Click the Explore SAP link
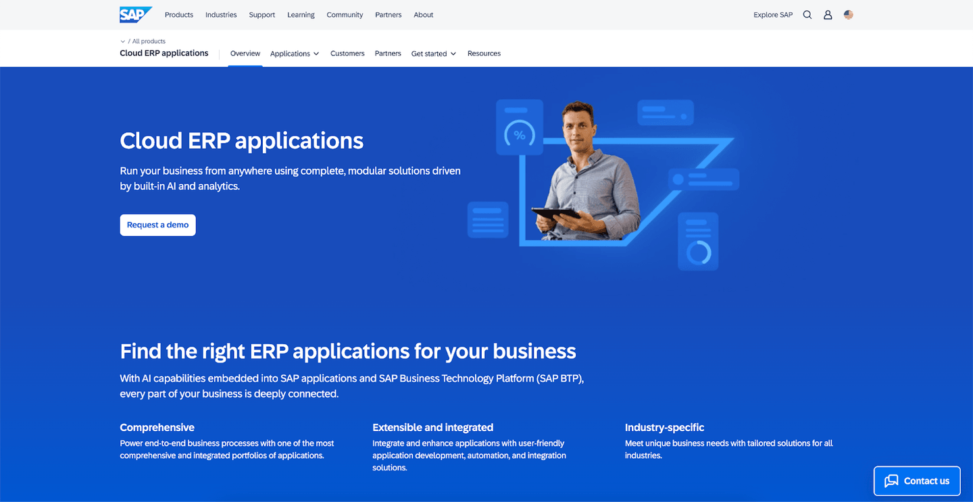This screenshot has height=502, width=973. pos(773,15)
